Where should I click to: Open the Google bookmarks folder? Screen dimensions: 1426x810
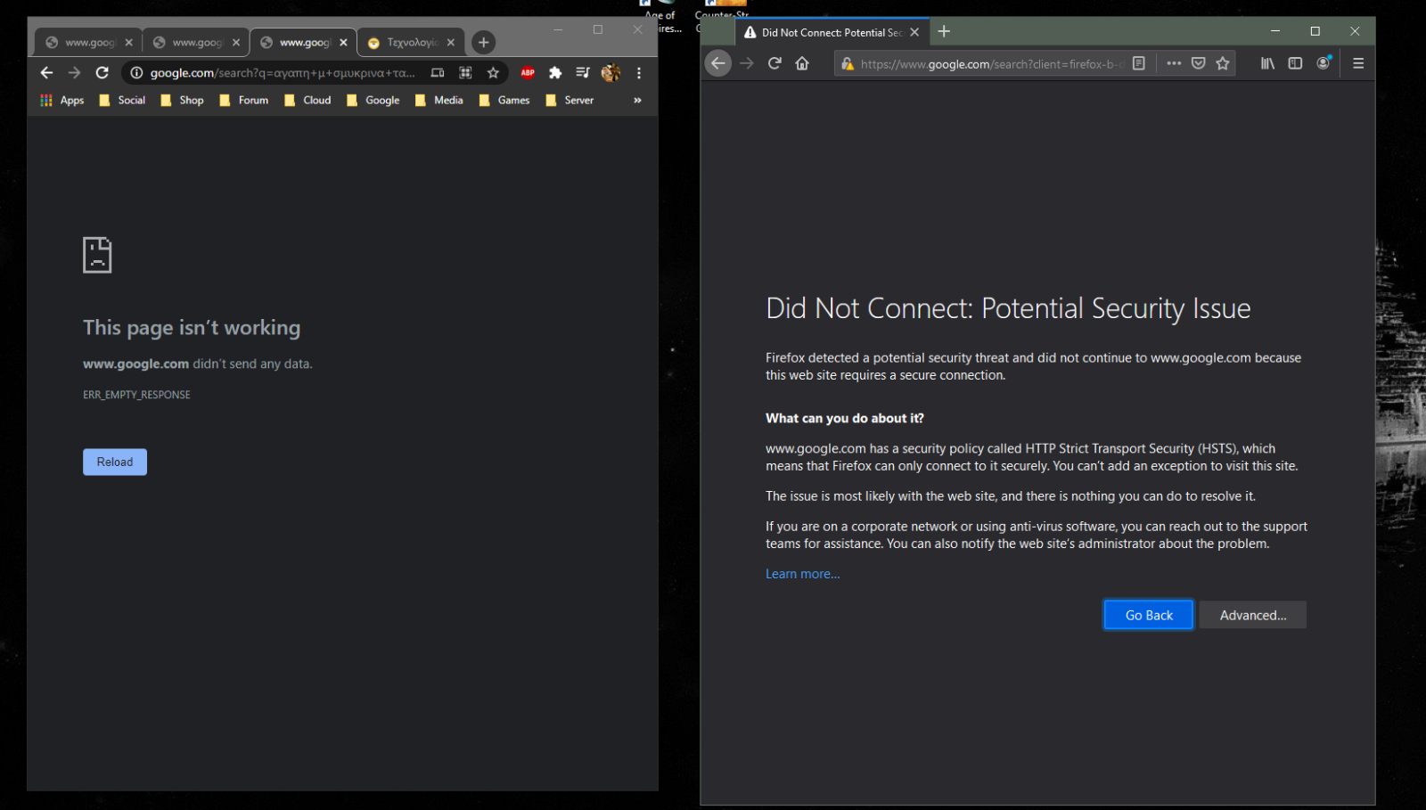(x=373, y=101)
